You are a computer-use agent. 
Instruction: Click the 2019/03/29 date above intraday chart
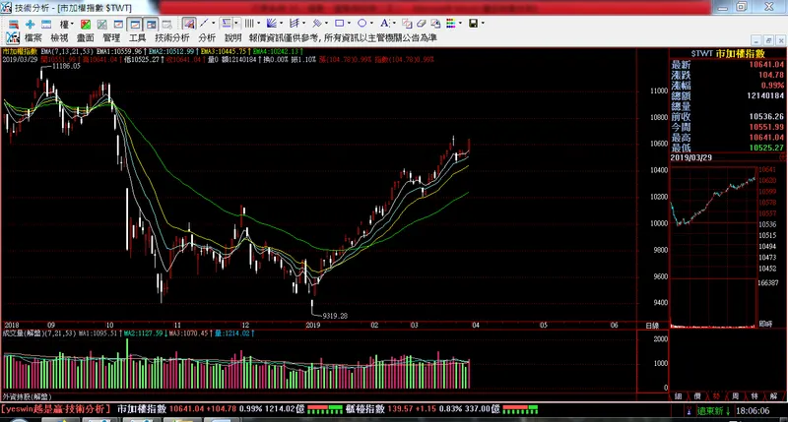pos(691,157)
